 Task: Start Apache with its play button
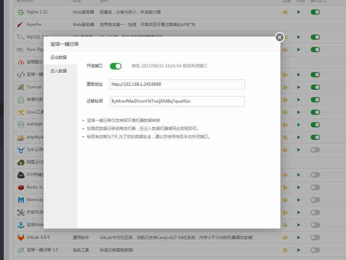click(299, 24)
